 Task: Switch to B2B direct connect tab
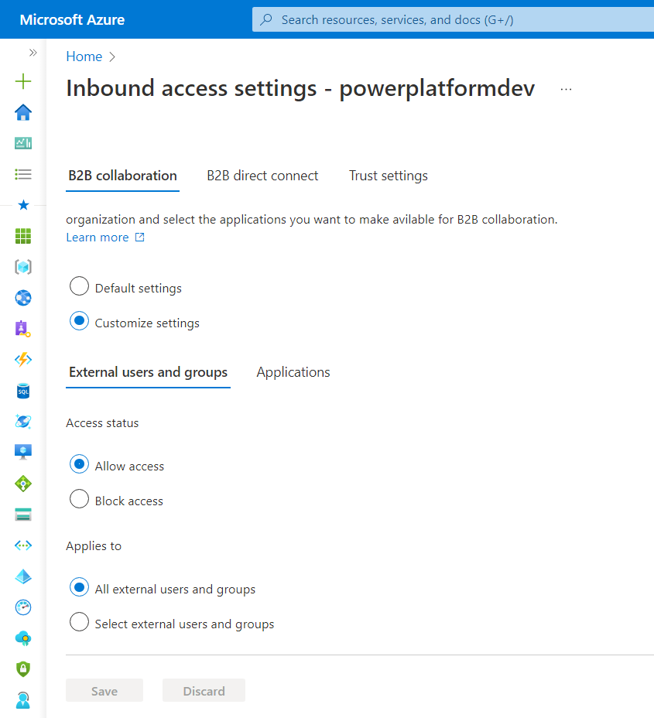pos(262,176)
